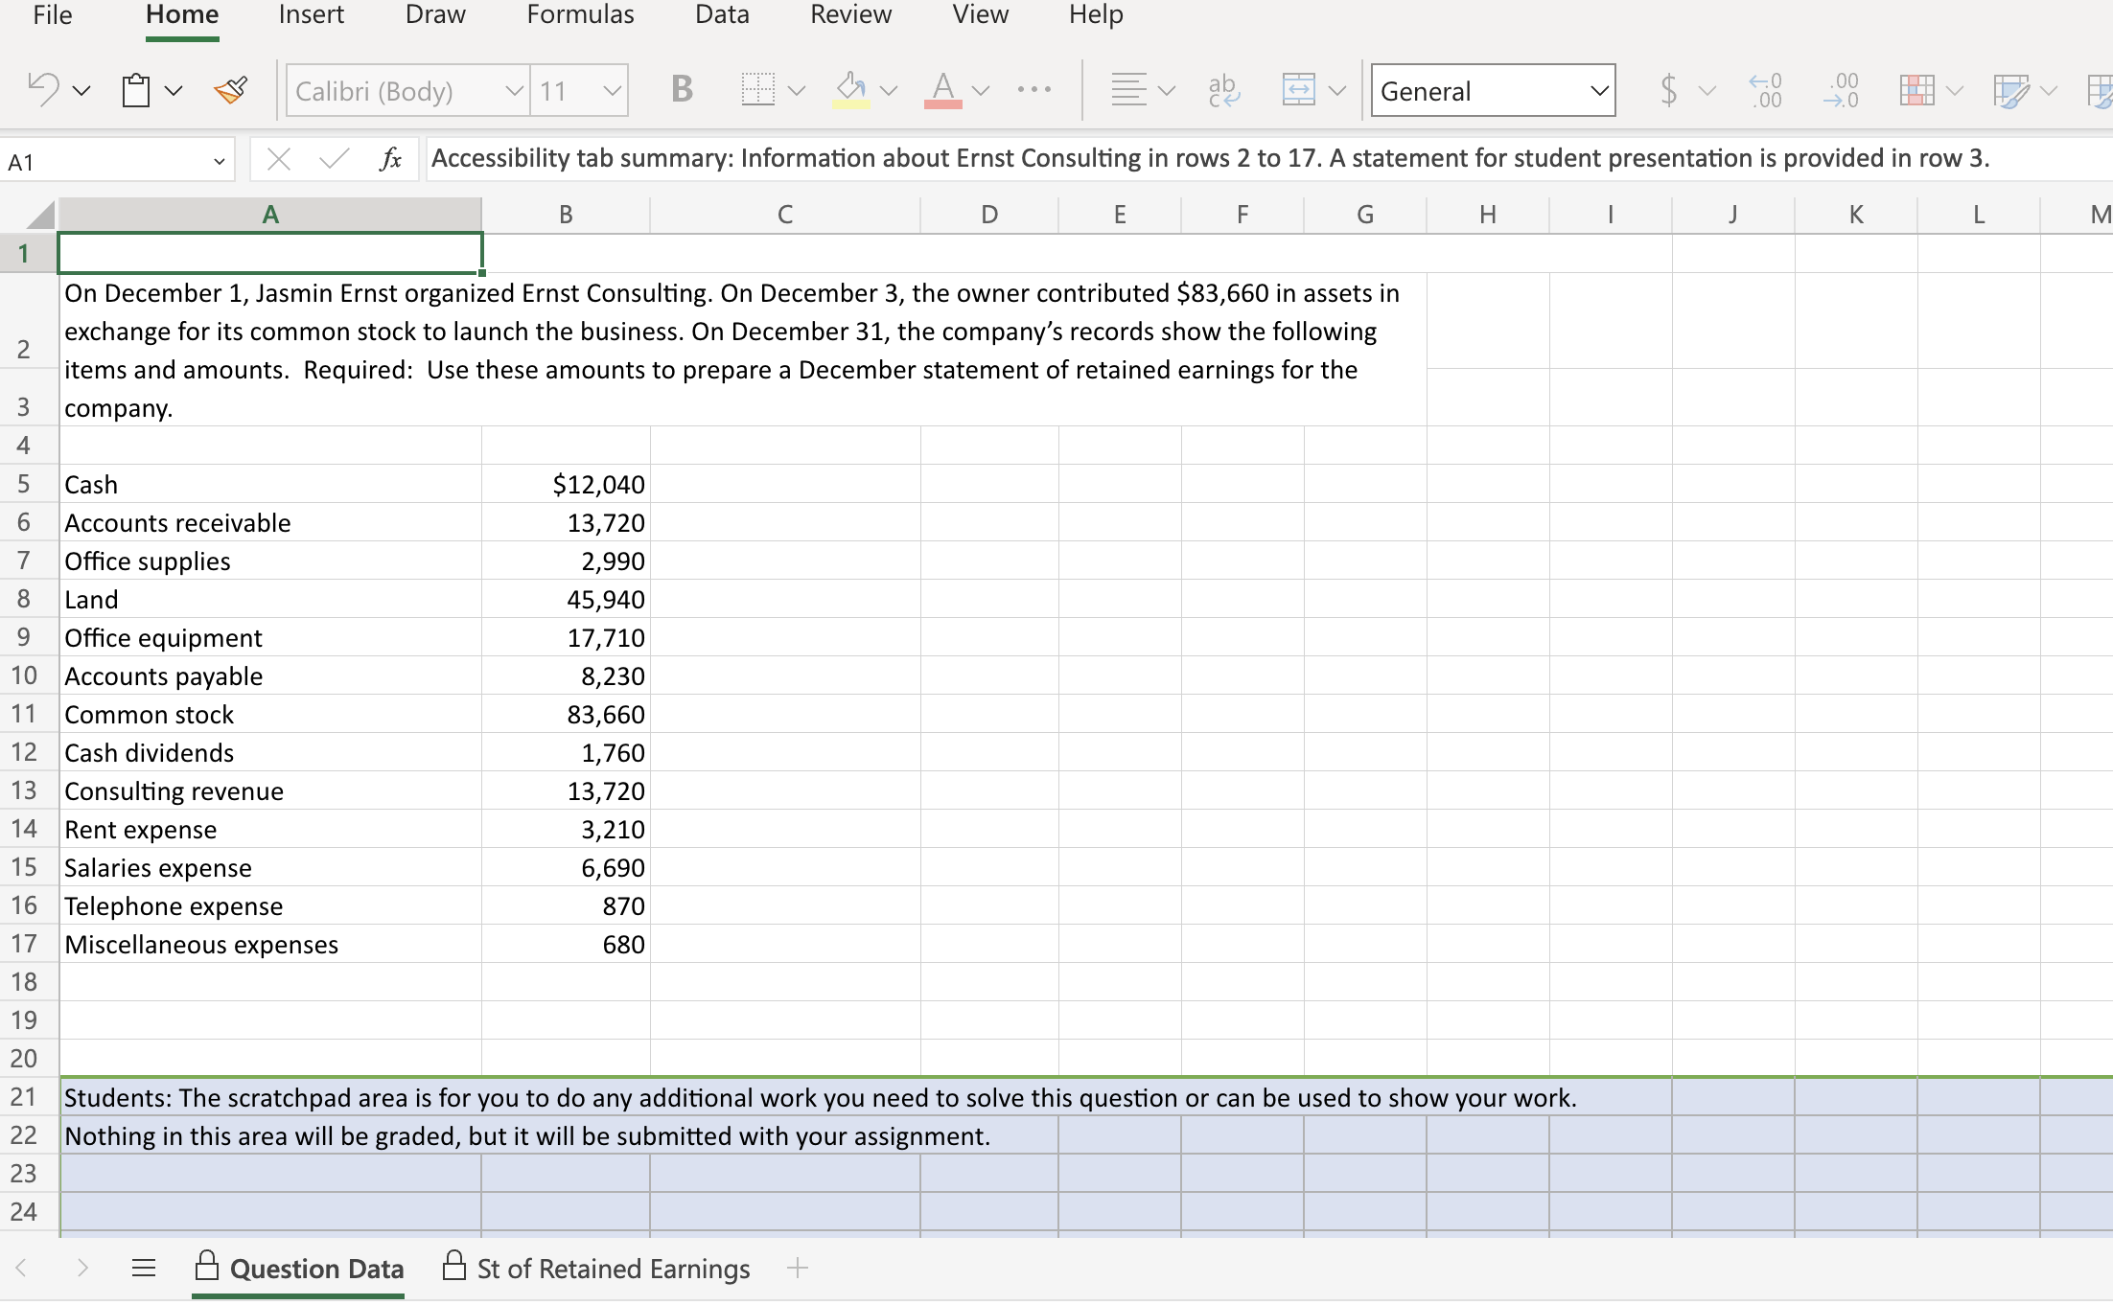2113x1305 pixels.
Task: Expand the Borders options dropdown
Action: pos(798,89)
